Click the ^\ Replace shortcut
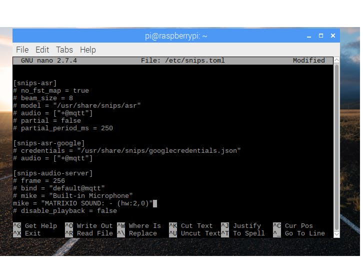This screenshot has width=363, height=260. 137,233
